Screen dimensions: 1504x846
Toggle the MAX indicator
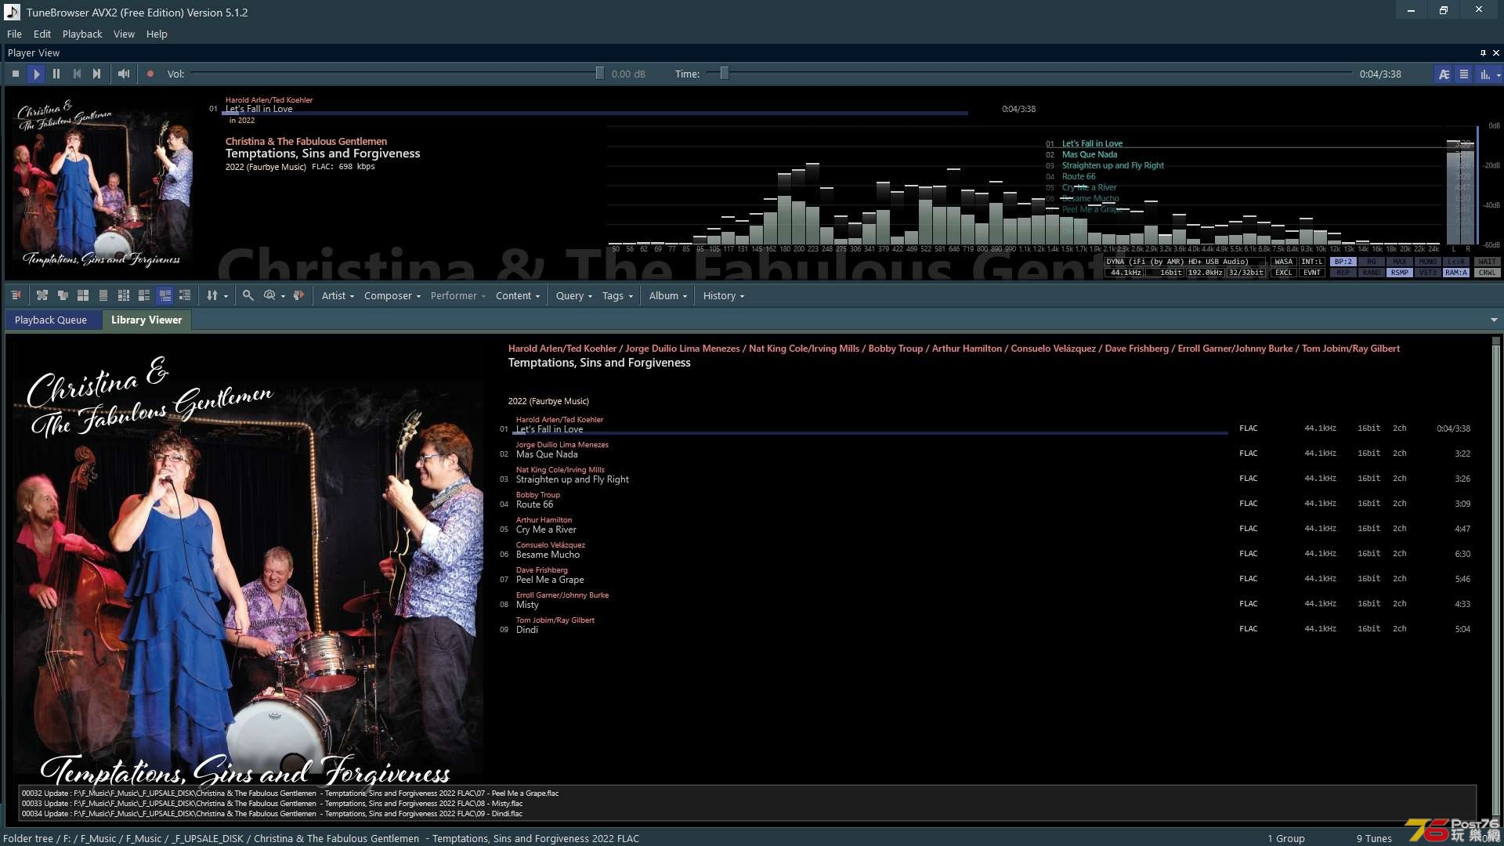point(1399,262)
